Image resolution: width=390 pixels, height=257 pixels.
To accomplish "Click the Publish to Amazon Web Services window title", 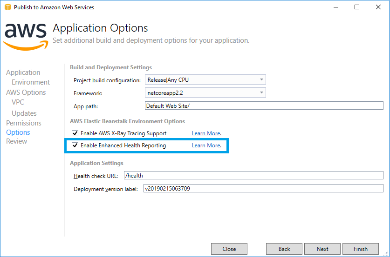I will [54, 7].
